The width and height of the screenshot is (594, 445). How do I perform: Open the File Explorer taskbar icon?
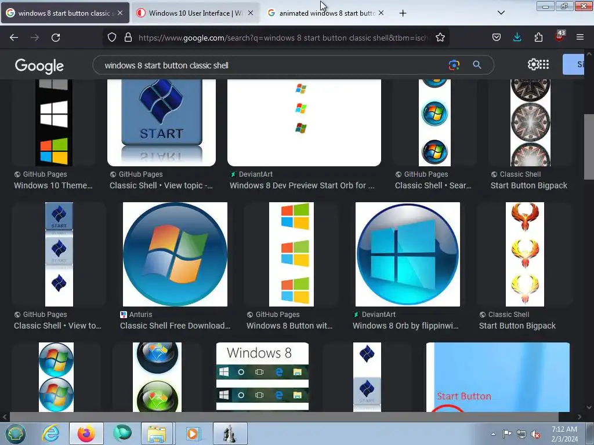click(157, 433)
